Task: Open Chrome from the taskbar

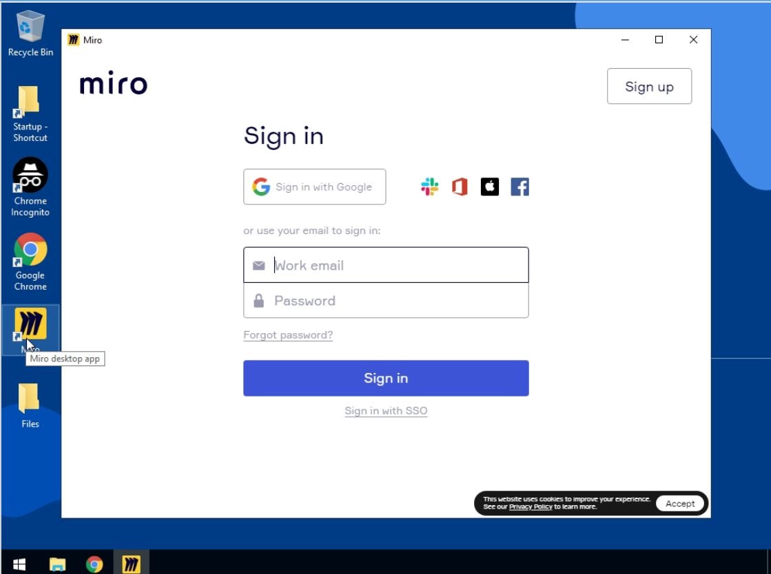Action: tap(94, 564)
